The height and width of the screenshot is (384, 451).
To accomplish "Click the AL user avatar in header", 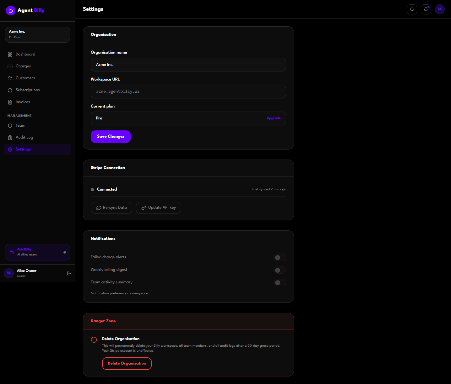I will pos(439,9).
